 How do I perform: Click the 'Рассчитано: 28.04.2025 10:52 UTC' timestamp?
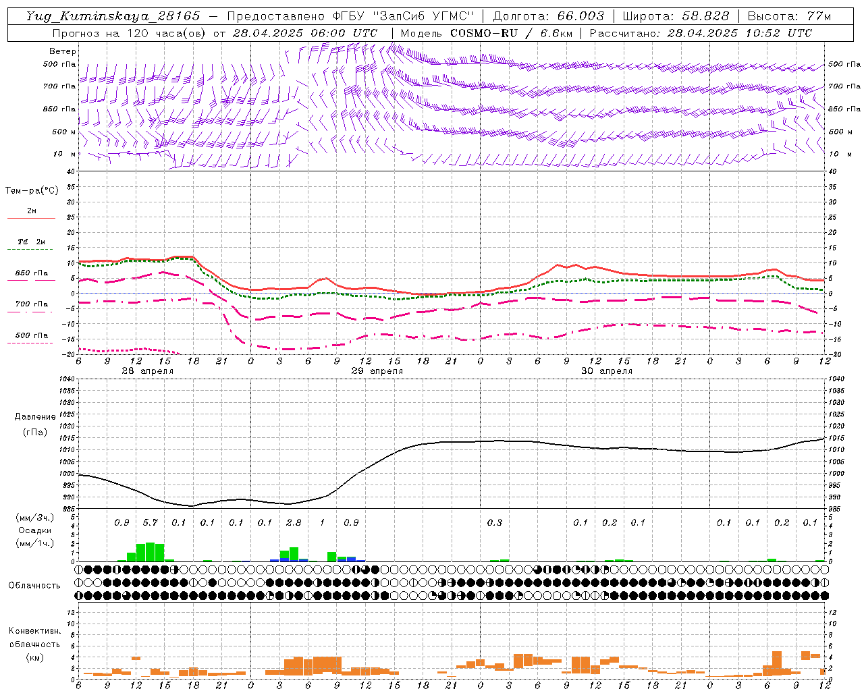701,33
